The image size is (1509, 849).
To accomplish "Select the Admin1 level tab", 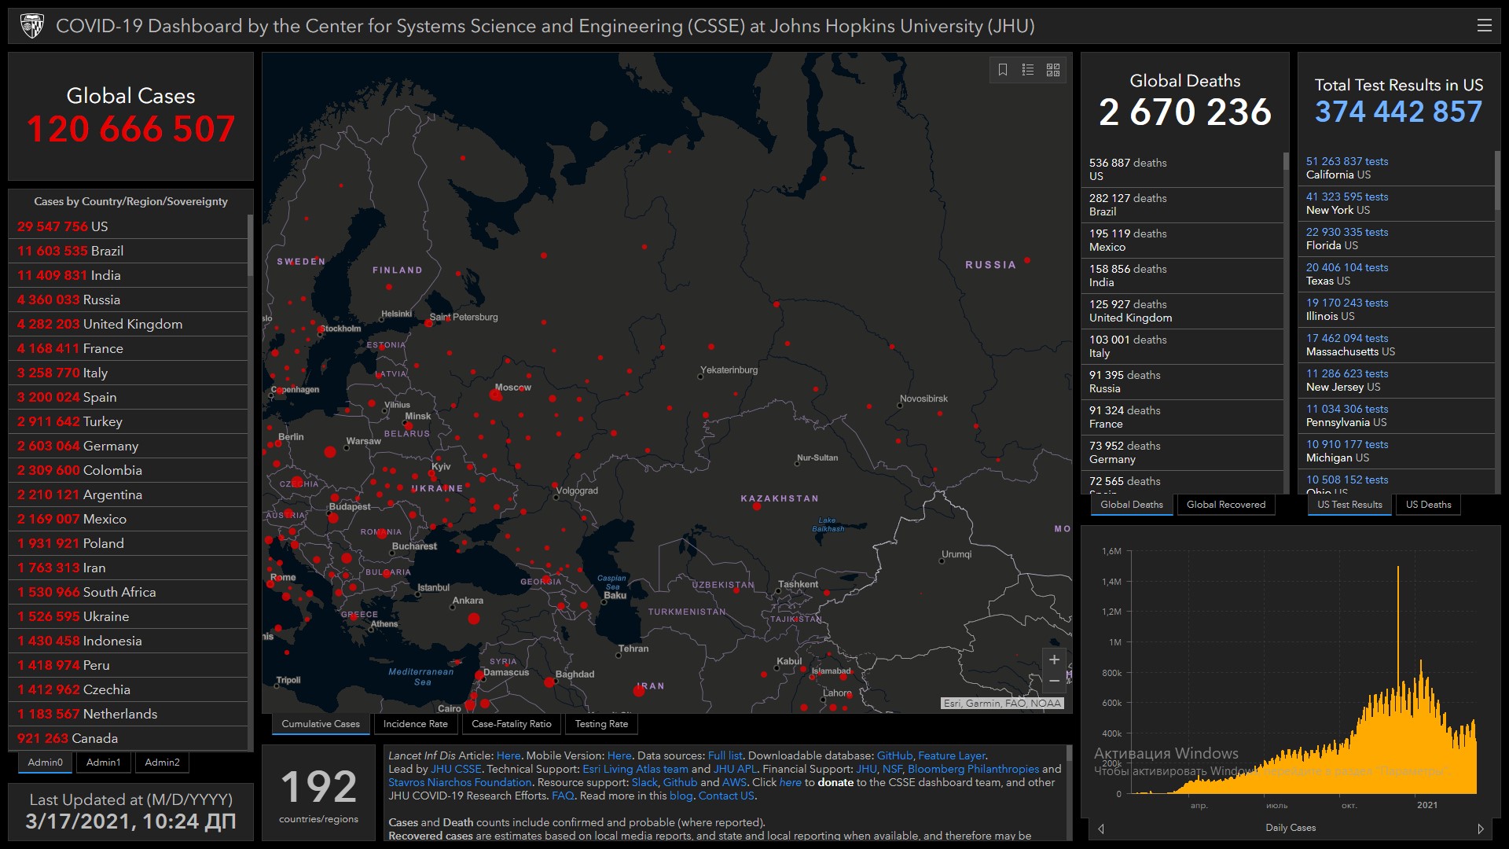I will [x=103, y=763].
